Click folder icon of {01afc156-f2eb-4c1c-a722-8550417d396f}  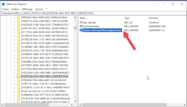[x=18, y=91]
